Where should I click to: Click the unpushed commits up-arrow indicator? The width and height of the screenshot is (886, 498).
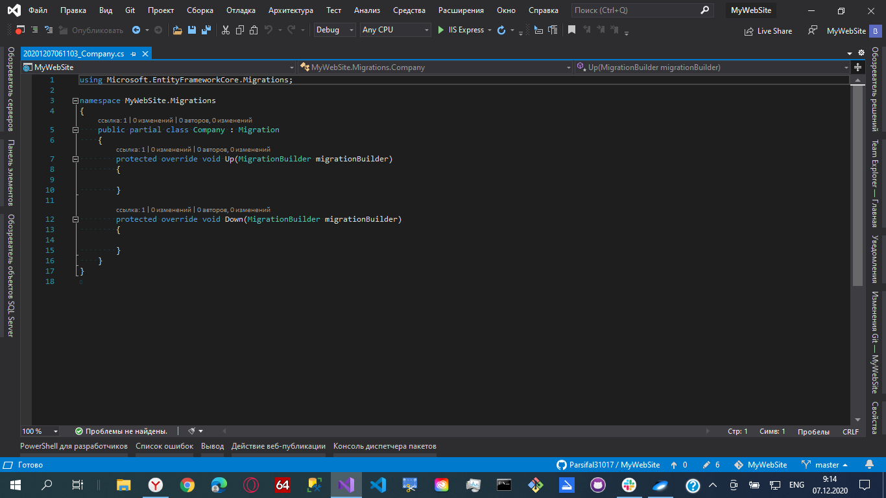click(678, 465)
